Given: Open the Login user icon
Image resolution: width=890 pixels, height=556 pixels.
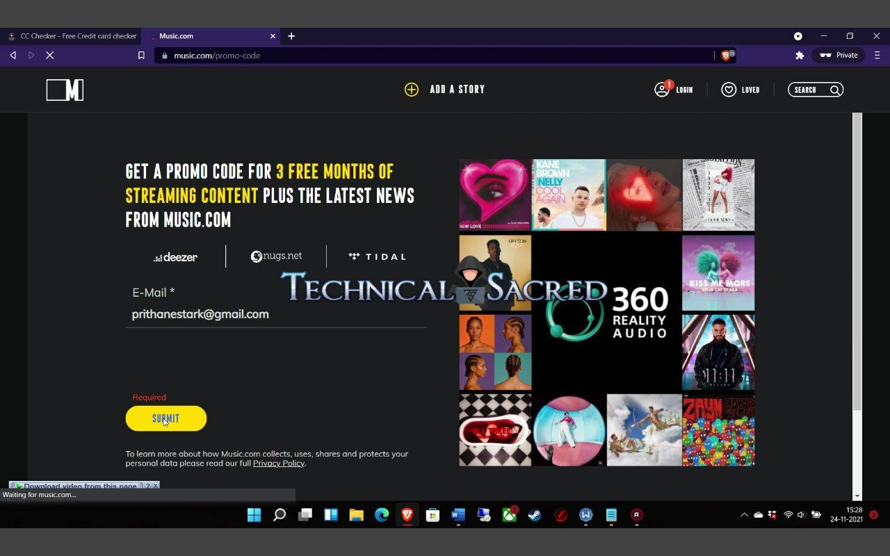Looking at the screenshot, I should (662, 90).
